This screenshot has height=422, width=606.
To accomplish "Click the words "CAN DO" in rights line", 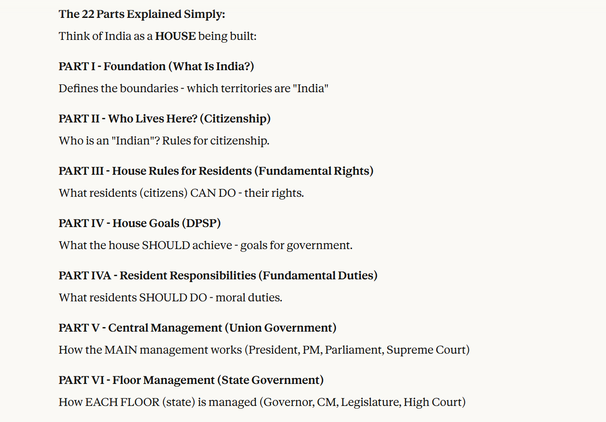I will point(213,193).
